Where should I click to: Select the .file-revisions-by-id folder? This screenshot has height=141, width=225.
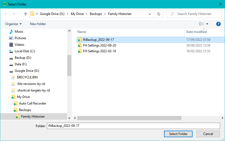click(31, 84)
